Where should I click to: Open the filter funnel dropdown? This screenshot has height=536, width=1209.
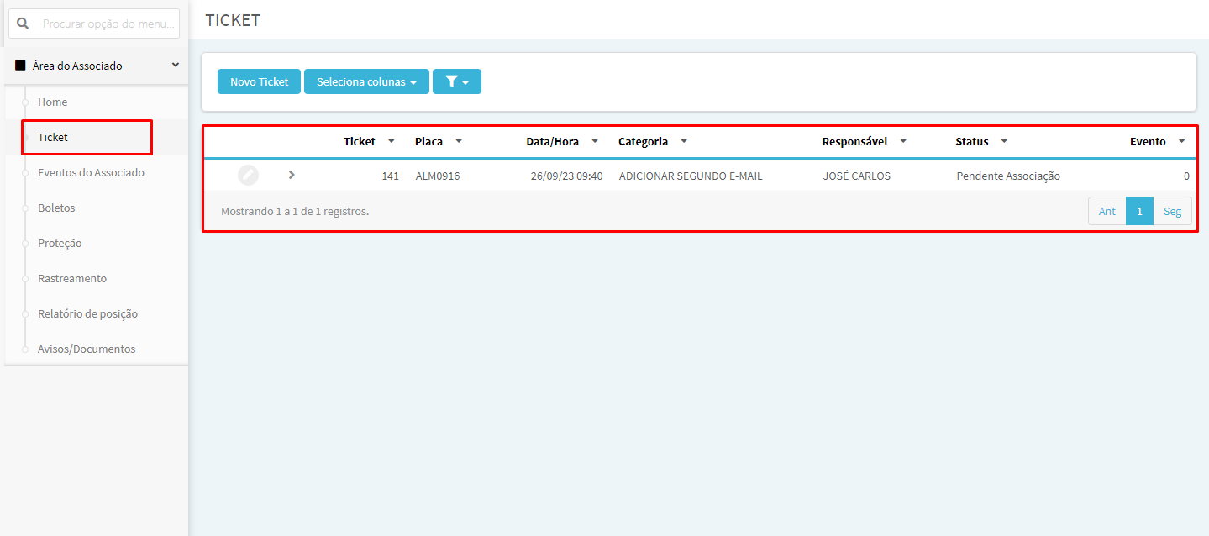coord(457,81)
